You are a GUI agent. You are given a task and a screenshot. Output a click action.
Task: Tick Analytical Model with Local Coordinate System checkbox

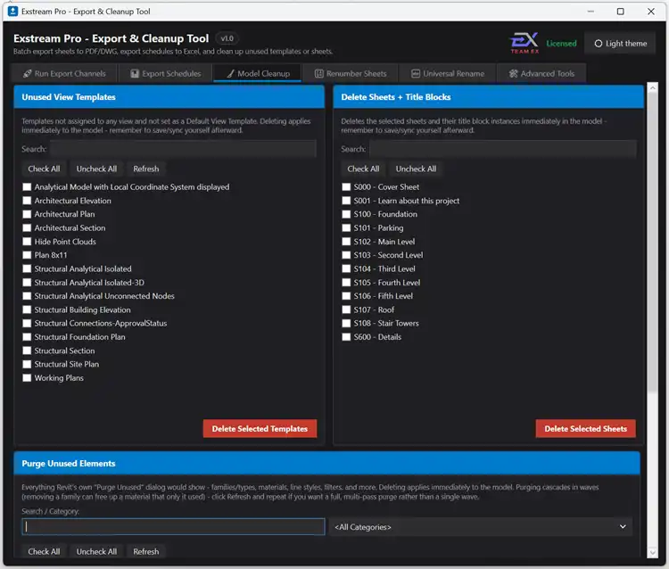pyautogui.click(x=27, y=186)
